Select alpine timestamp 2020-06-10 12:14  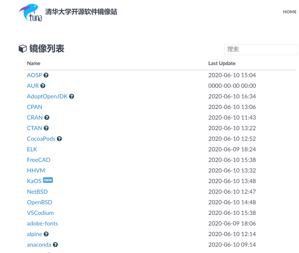[x=232, y=234]
